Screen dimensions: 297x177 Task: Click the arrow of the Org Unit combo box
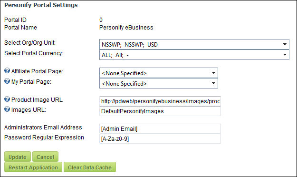point(285,44)
